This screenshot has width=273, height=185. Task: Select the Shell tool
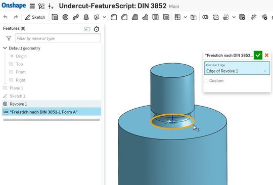tap(156, 17)
